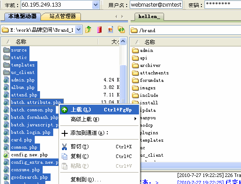
Task: Click the scissors cut icon in context menu
Action: (64, 147)
